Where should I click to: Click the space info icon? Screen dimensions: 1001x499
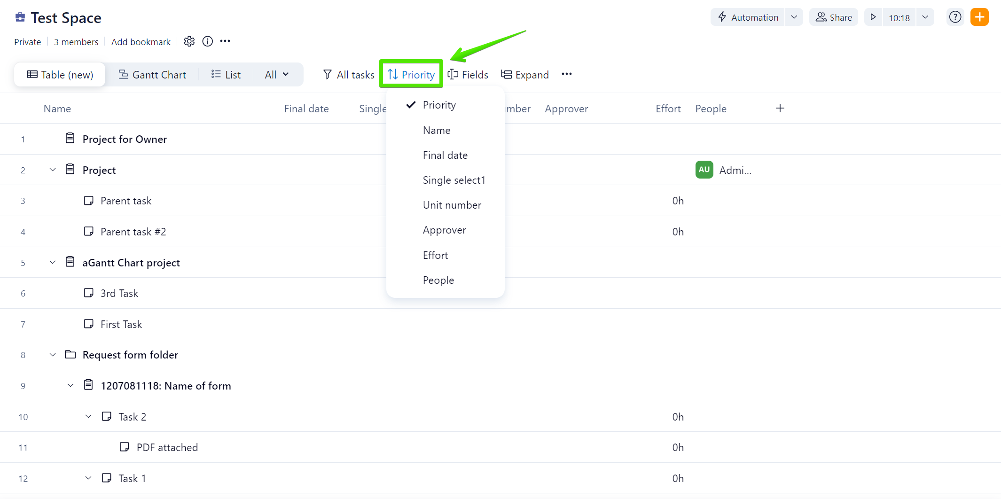click(207, 41)
